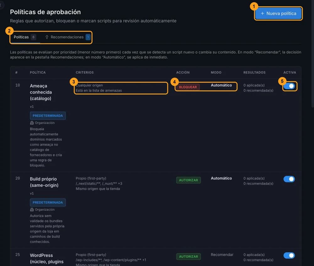Click the PREDETERMINADA badge under Build próprio

48,202
